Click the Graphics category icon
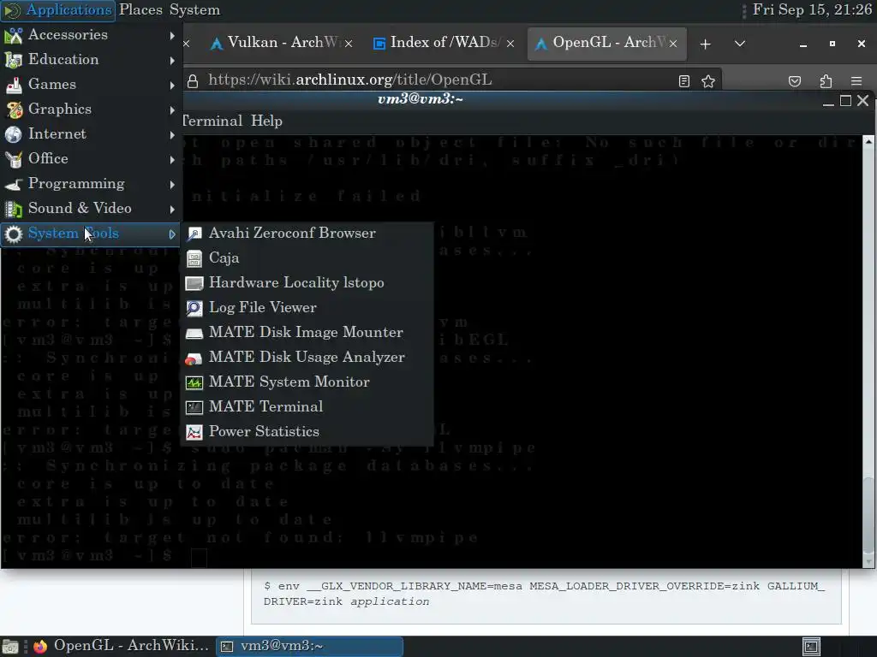 [14, 109]
